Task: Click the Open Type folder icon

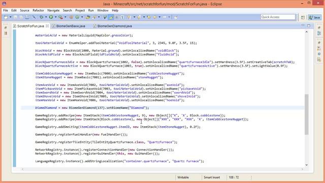Action: click(88, 17)
